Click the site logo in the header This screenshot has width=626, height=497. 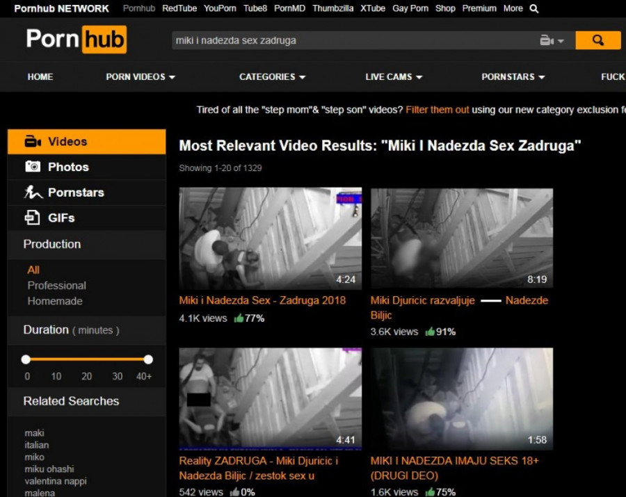77,40
